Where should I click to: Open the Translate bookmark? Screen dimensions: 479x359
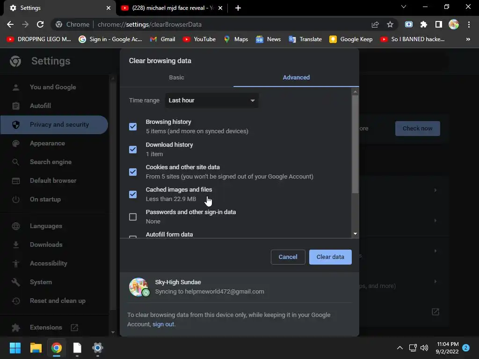305,39
